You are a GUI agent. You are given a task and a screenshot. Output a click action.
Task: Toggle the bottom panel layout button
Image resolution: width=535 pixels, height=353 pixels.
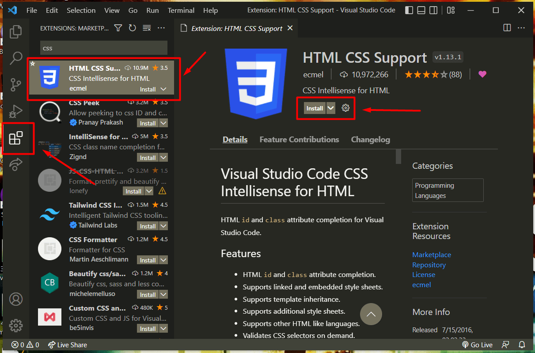pos(421,10)
